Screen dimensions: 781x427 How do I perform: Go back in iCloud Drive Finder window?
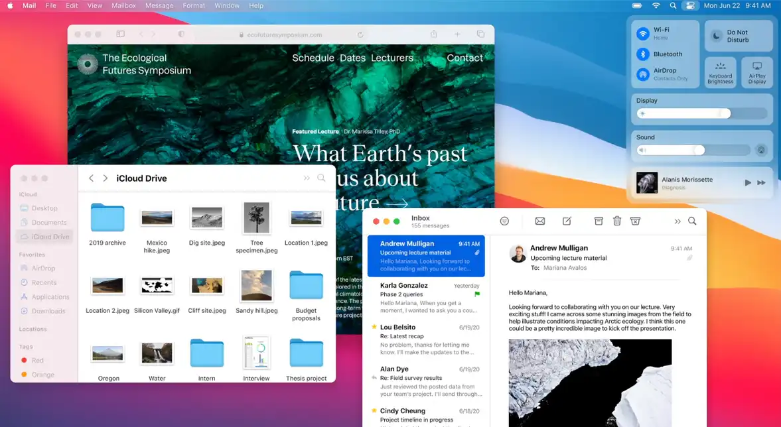pyautogui.click(x=91, y=178)
